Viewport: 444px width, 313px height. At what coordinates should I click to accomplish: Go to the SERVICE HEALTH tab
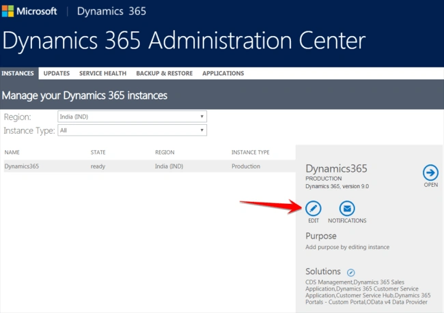pos(102,73)
